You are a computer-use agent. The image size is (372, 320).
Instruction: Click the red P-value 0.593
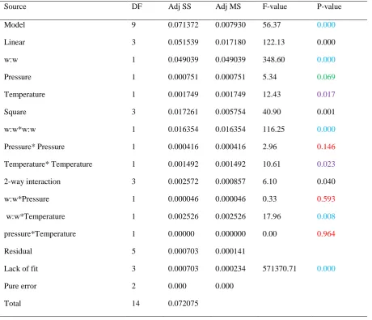tap(326, 199)
